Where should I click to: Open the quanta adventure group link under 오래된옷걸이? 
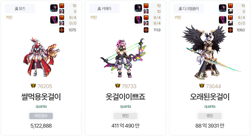(x=210, y=106)
